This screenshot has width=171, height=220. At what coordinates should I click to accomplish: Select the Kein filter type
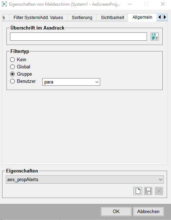(x=12, y=60)
